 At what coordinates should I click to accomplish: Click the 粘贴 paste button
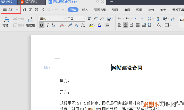click(6, 22)
